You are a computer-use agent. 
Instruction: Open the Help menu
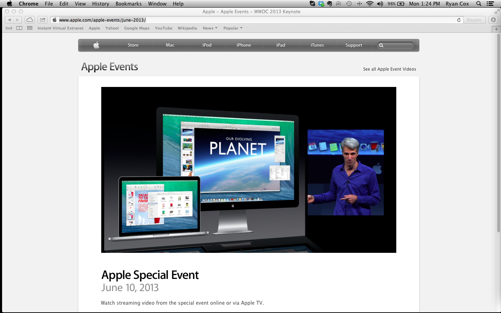(178, 4)
